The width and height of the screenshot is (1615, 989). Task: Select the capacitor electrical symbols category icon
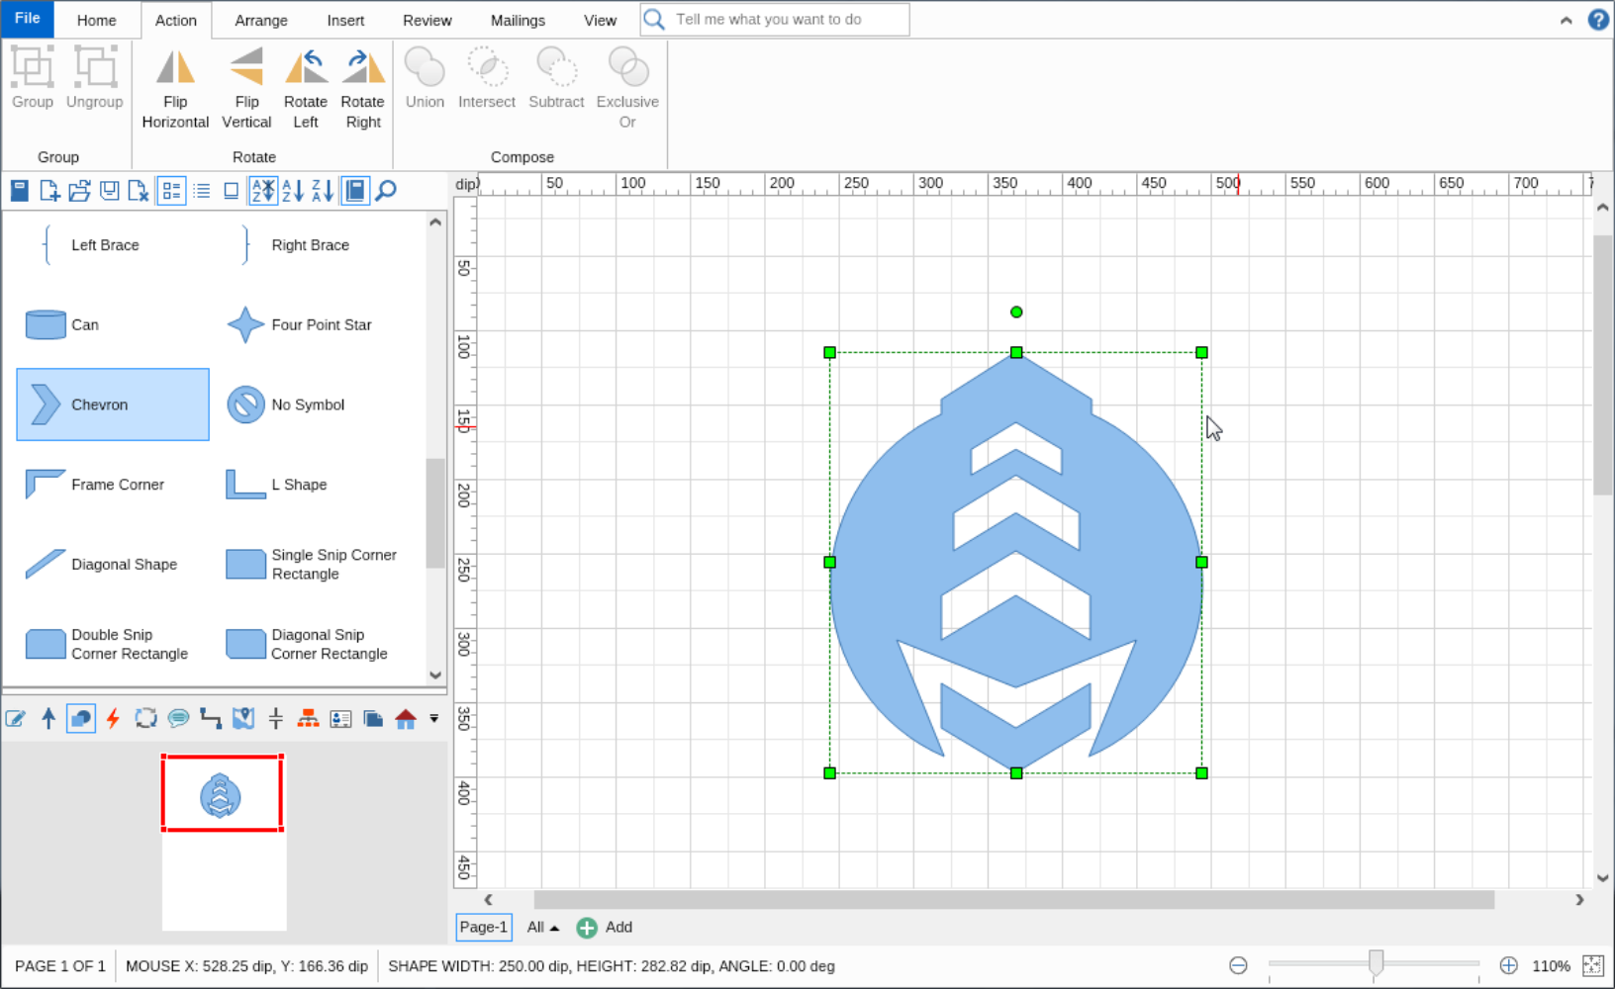point(276,718)
